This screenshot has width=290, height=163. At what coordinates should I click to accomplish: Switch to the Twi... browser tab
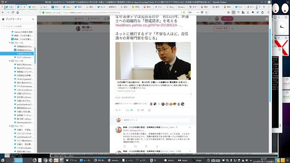point(67,7)
